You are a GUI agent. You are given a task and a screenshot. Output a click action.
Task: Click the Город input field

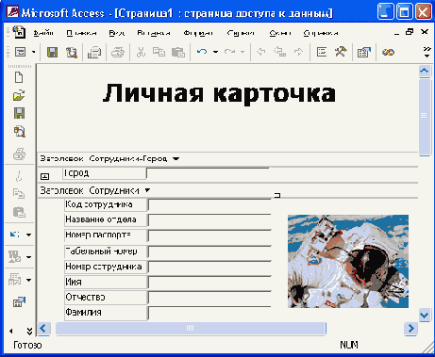coord(209,173)
